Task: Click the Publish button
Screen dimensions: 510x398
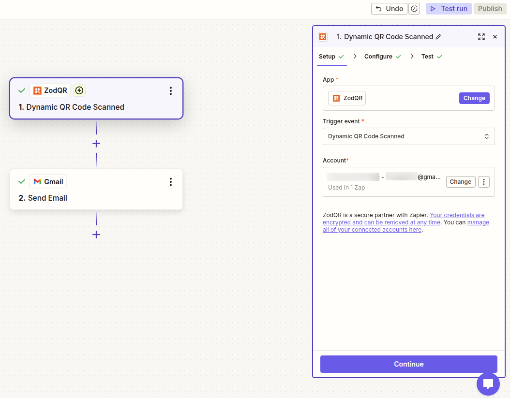Action: (x=490, y=9)
